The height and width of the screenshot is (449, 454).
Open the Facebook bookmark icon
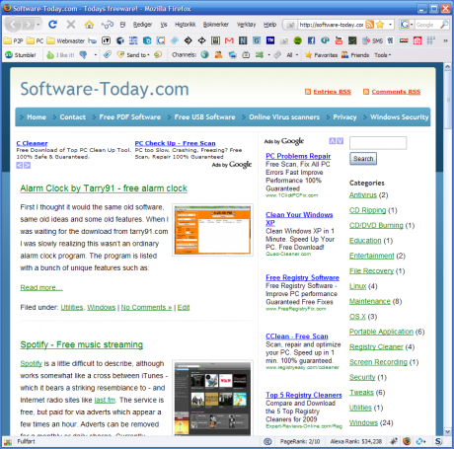coord(311,40)
